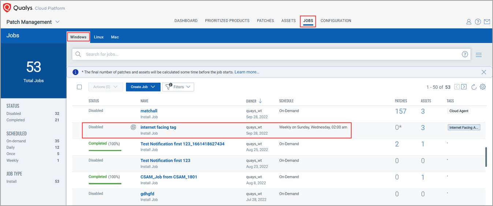Click the Status column header

coord(94,101)
